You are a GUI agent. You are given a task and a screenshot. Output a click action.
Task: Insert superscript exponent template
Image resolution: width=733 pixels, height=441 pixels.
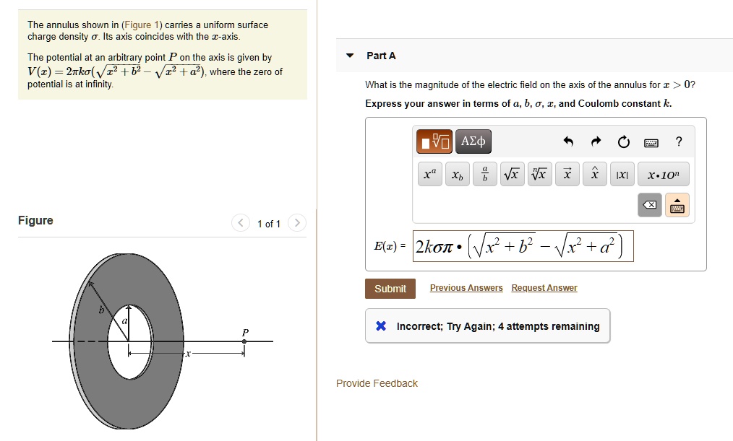(x=429, y=174)
